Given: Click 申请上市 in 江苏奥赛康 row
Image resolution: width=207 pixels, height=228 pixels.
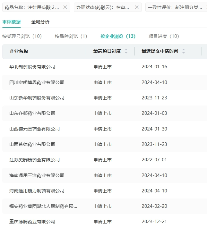Looking at the screenshot, I should 102,160.
